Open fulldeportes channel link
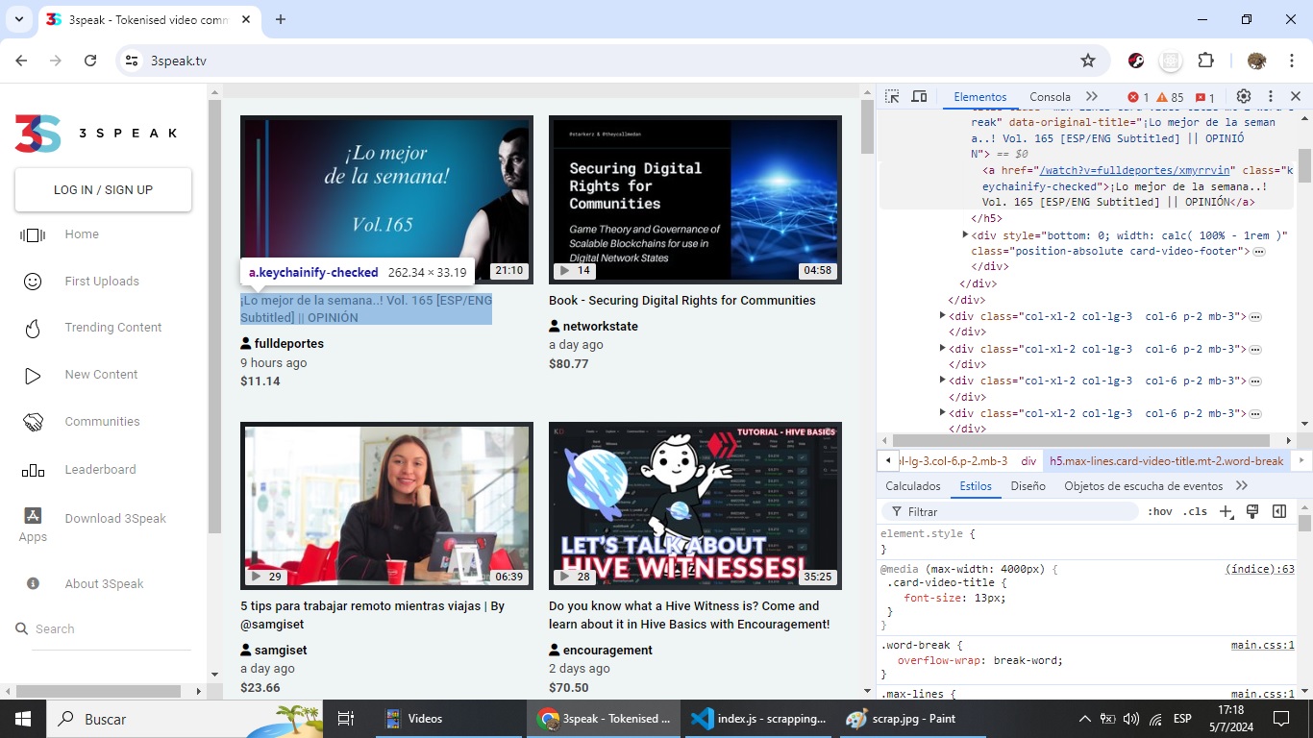 [x=288, y=344]
